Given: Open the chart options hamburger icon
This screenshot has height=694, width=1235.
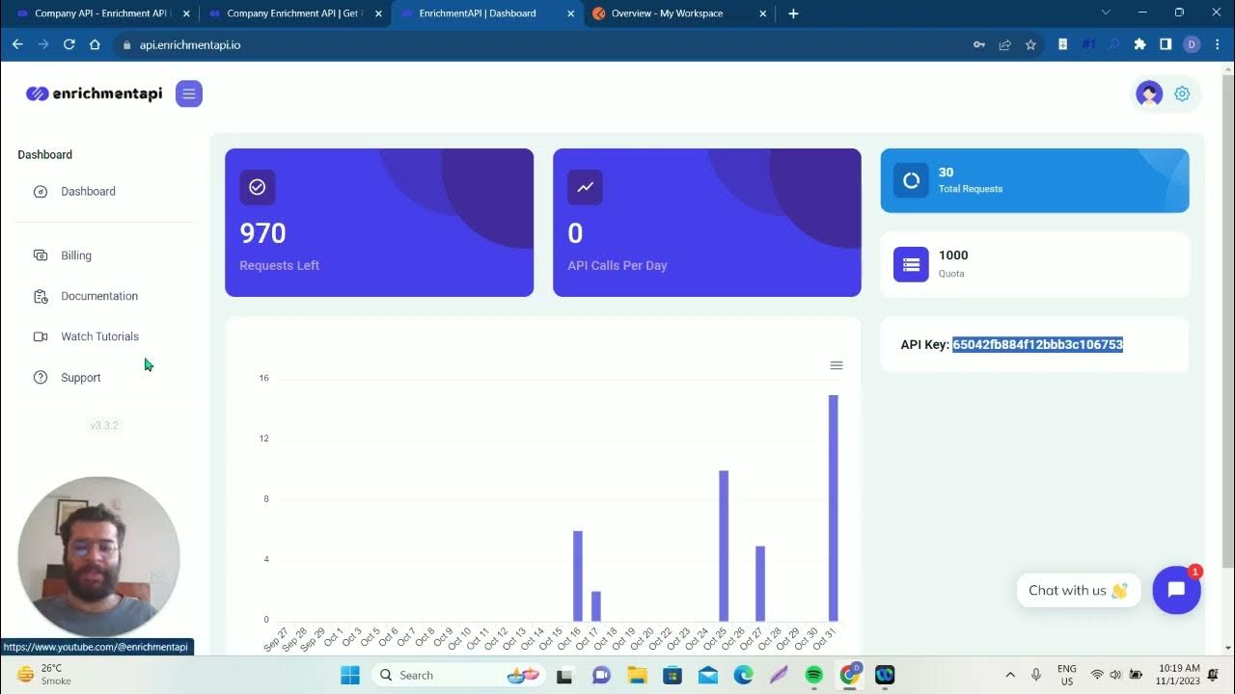Looking at the screenshot, I should tap(837, 365).
